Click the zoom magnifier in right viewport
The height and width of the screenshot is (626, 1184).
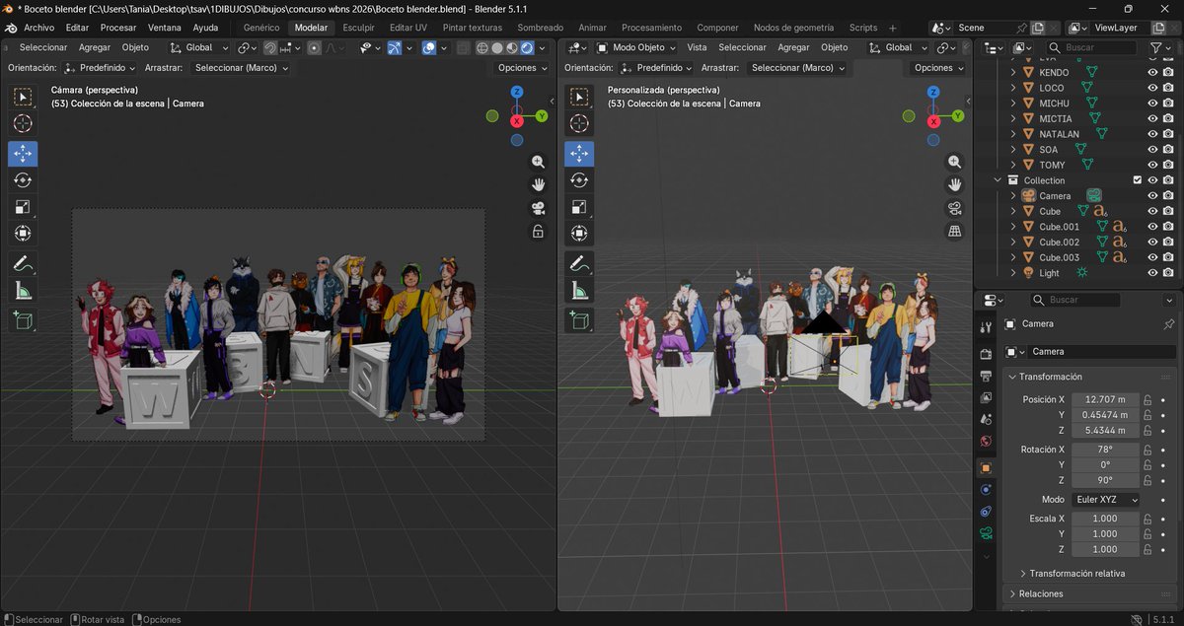[x=954, y=162]
